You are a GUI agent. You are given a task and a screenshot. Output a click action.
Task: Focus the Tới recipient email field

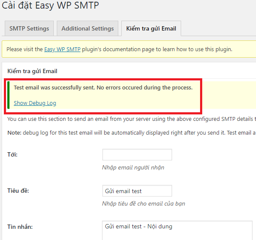point(137,154)
